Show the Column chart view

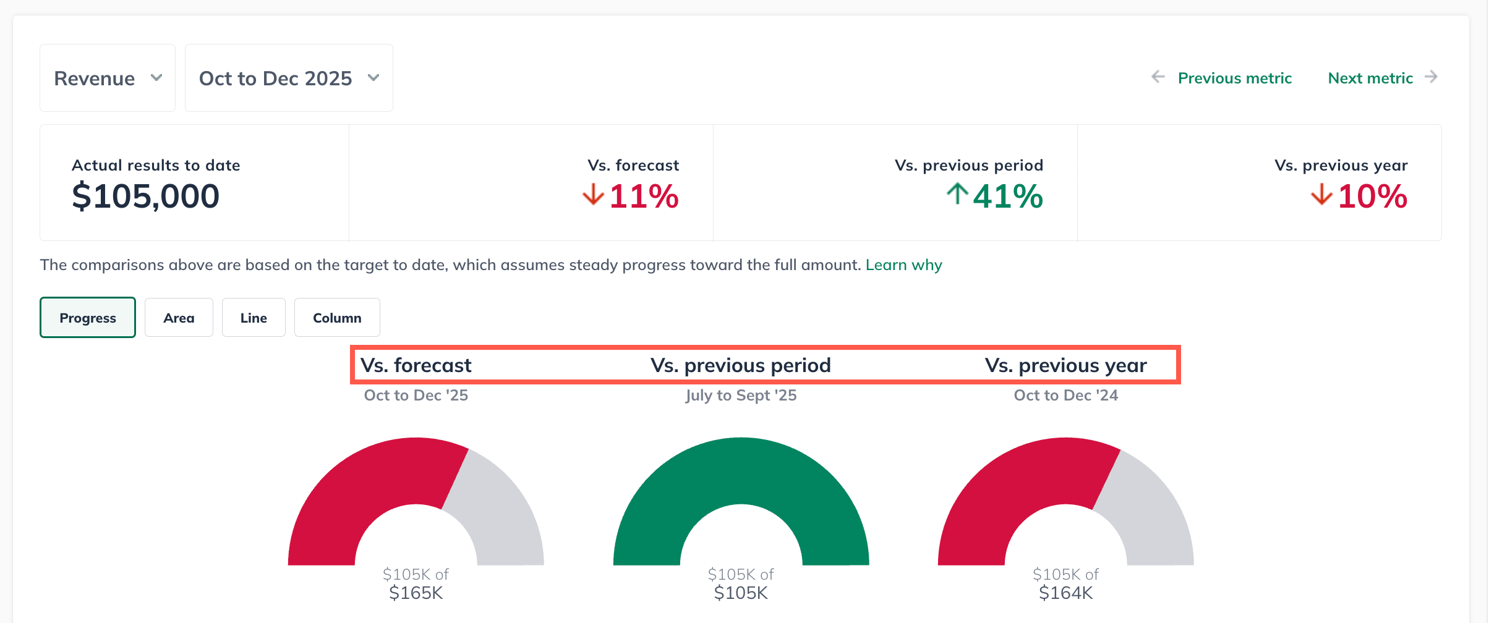[x=337, y=318]
